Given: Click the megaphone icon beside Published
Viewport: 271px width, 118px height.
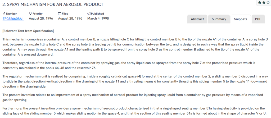Looking at the screenshot, I should pyautogui.click(x=89, y=13).
